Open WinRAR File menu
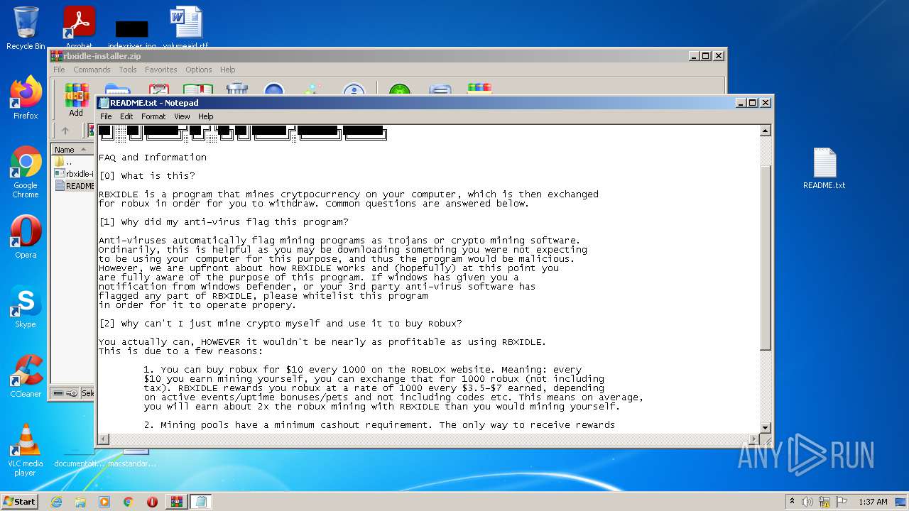Viewport: 909px width, 511px height. (59, 70)
